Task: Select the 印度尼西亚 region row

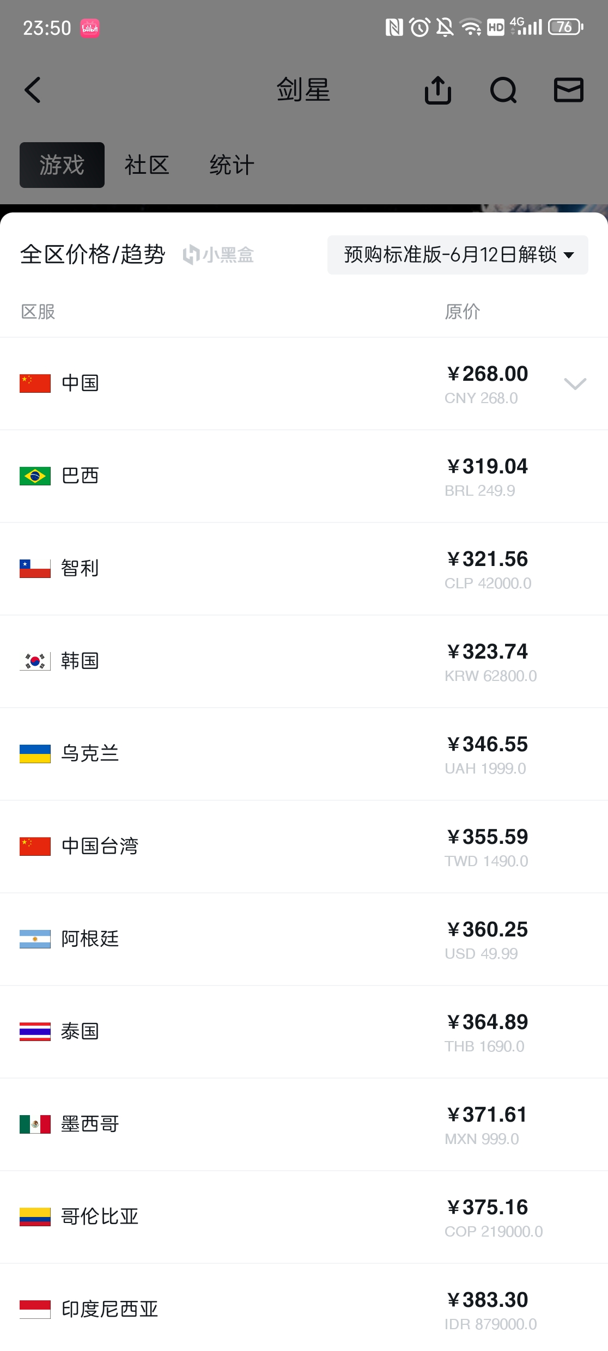Action: [304, 1307]
